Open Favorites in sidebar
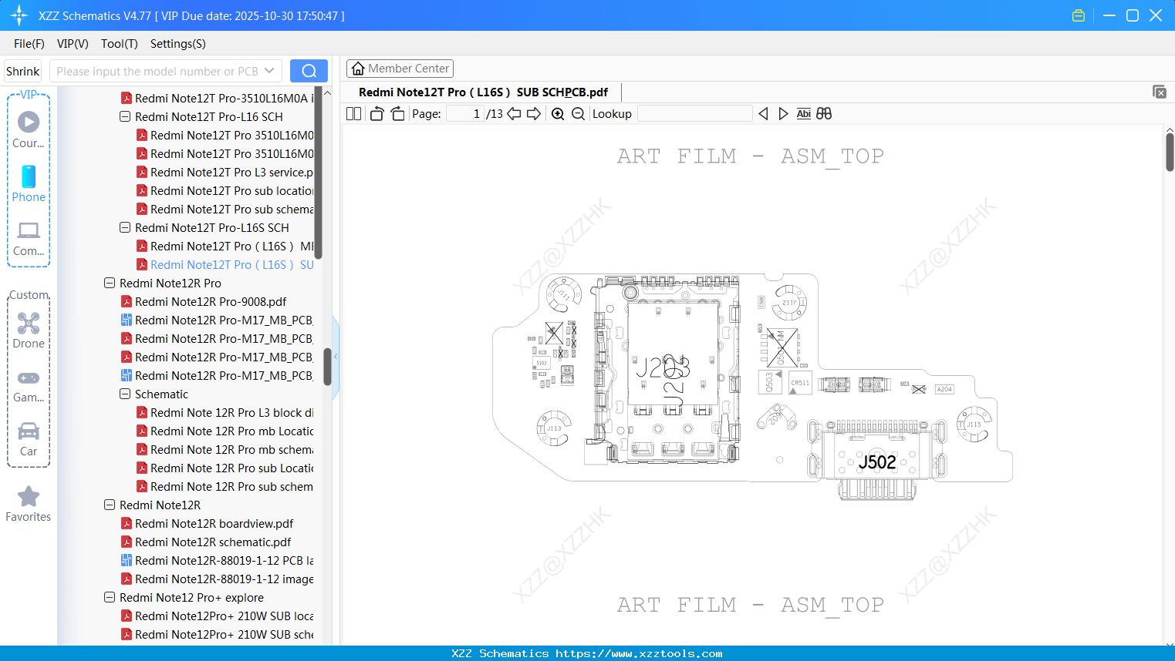The width and height of the screenshot is (1175, 661). [29, 505]
